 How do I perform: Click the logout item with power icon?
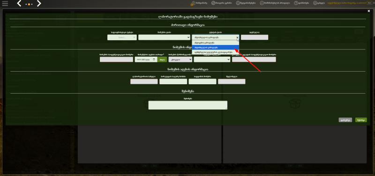click(x=319, y=3)
